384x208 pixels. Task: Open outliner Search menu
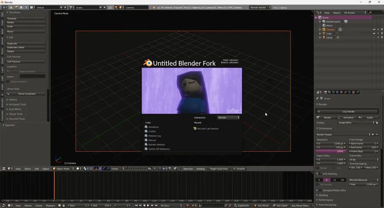pyautogui.click(x=337, y=13)
